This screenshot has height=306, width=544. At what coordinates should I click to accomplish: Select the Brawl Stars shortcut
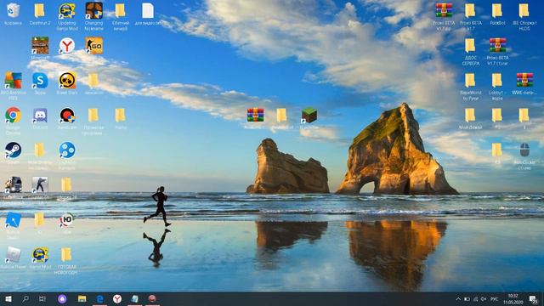[x=67, y=81]
